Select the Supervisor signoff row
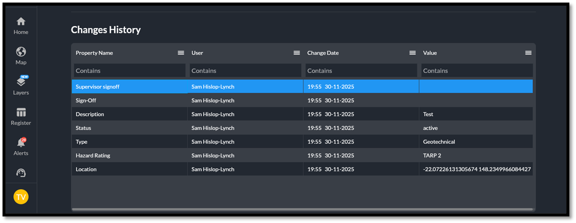Viewport: 576px width, 223px height. (98, 87)
